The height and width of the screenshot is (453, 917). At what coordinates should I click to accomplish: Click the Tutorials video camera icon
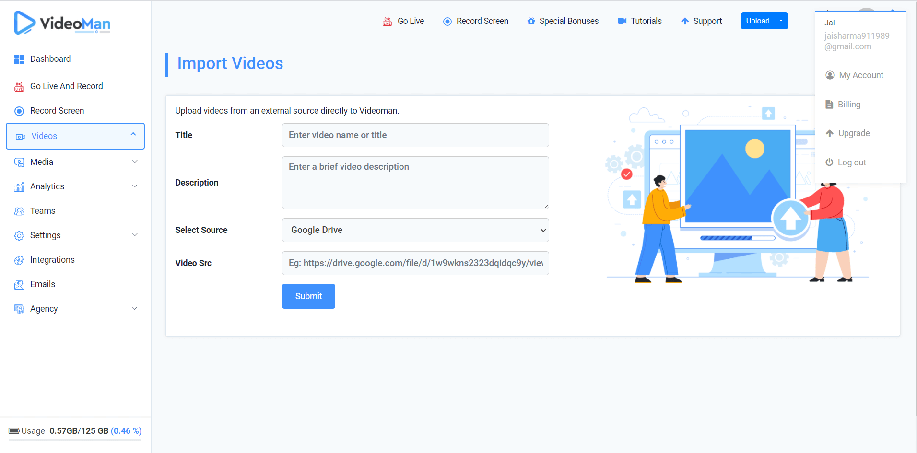[x=622, y=21]
